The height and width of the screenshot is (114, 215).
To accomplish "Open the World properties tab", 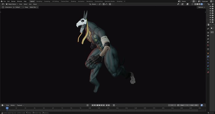I will 208,45.
